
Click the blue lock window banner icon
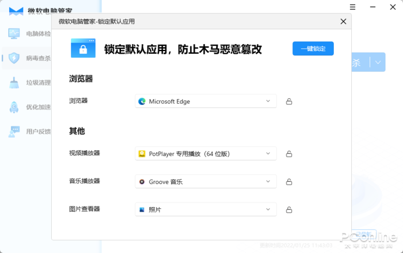pos(83,48)
